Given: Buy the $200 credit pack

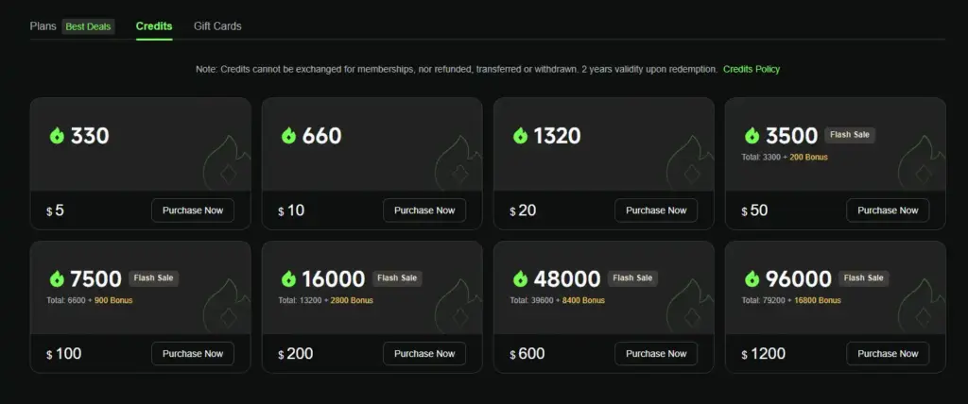Looking at the screenshot, I should (x=424, y=353).
